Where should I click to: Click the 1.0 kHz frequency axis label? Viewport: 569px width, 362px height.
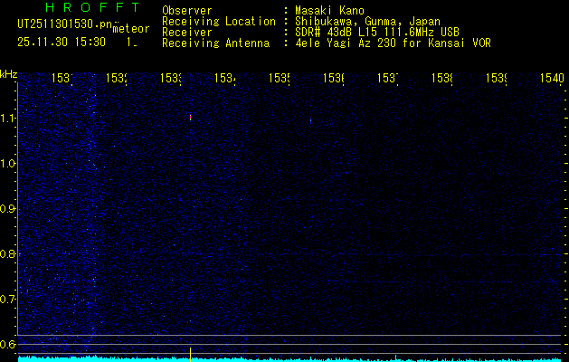[x=8, y=164]
